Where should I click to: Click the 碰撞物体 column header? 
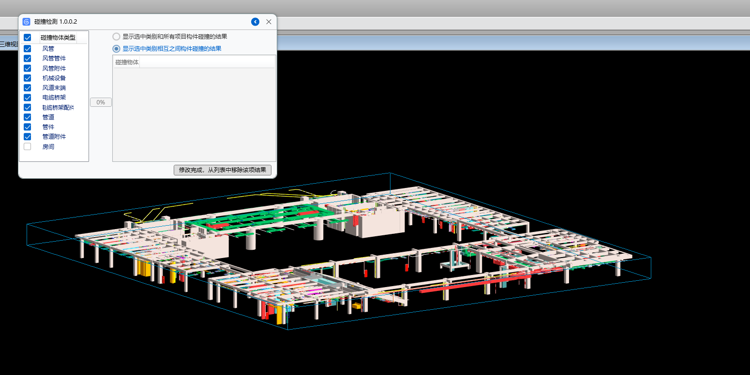pyautogui.click(x=127, y=62)
